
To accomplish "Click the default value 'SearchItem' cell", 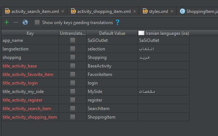I will [x=112, y=109].
